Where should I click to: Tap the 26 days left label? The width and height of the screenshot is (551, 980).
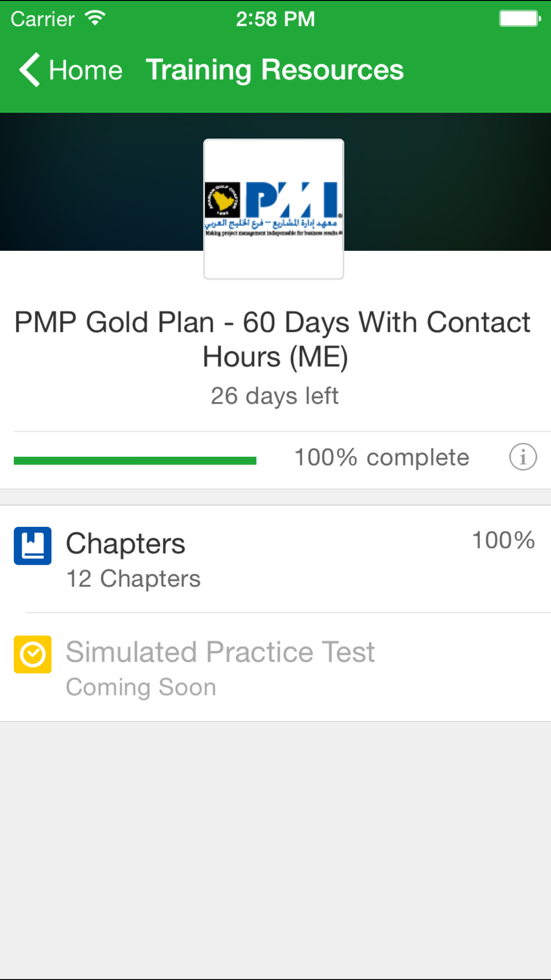[x=274, y=396]
